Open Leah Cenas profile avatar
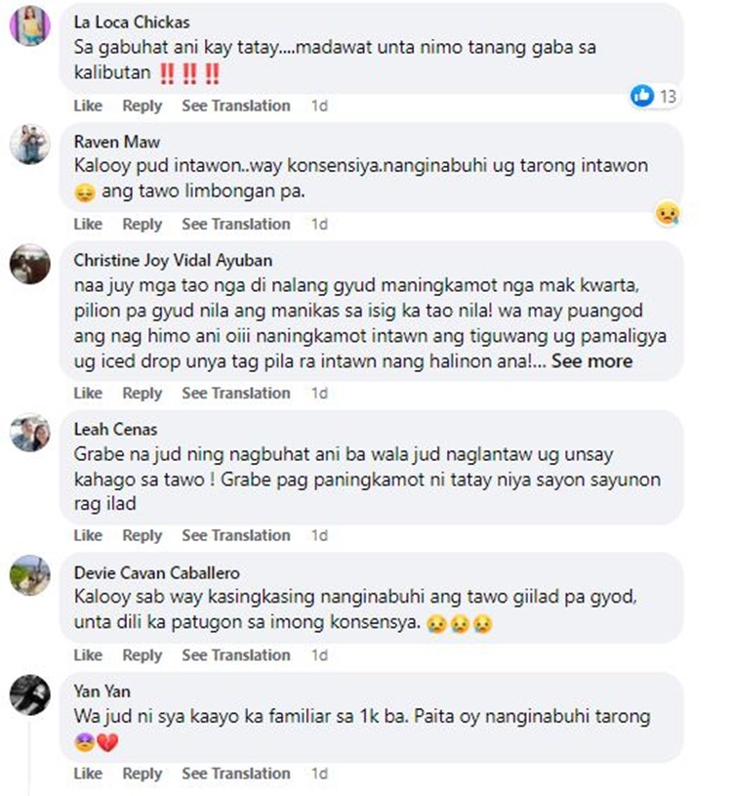732x796 pixels. pyautogui.click(x=30, y=433)
